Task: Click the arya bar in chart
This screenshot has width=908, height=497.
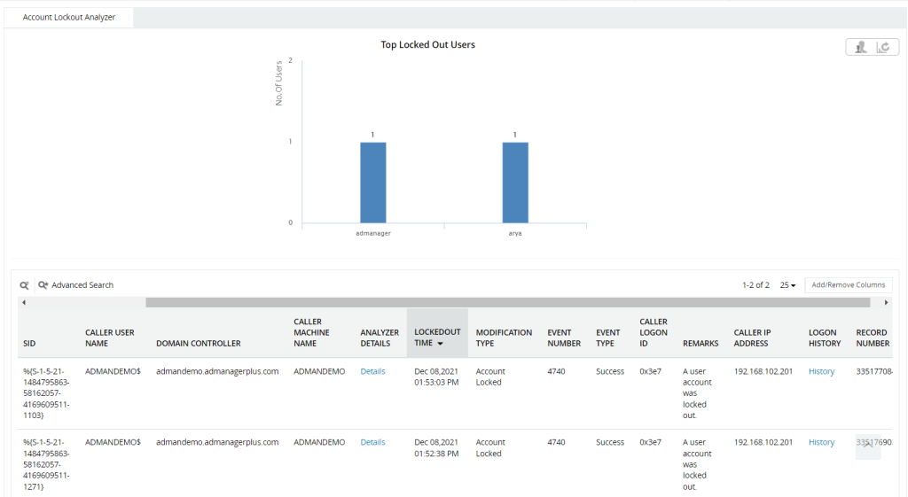Action: (x=514, y=182)
